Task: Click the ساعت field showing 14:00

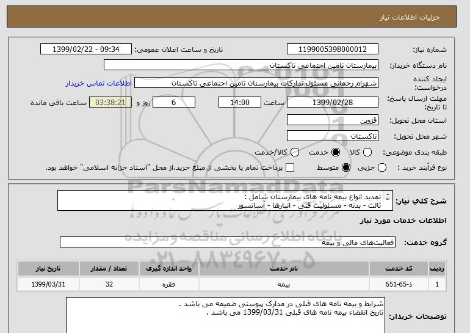Action: (x=240, y=102)
